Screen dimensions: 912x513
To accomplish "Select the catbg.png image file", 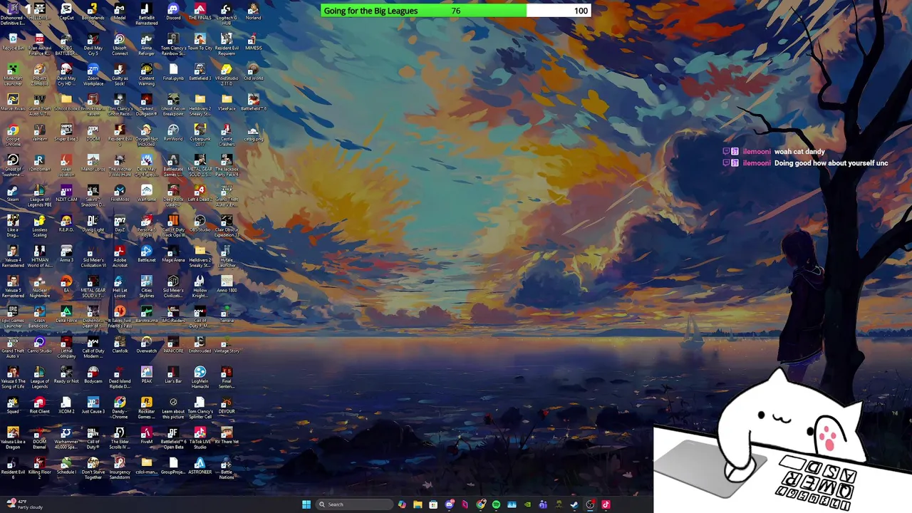I will 253,133.
